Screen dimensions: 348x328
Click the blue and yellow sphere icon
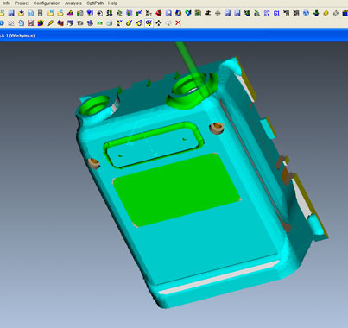178,13
